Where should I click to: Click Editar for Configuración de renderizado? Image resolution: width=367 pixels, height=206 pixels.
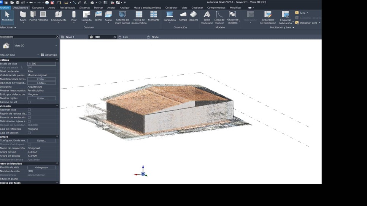pyautogui.click(x=41, y=140)
